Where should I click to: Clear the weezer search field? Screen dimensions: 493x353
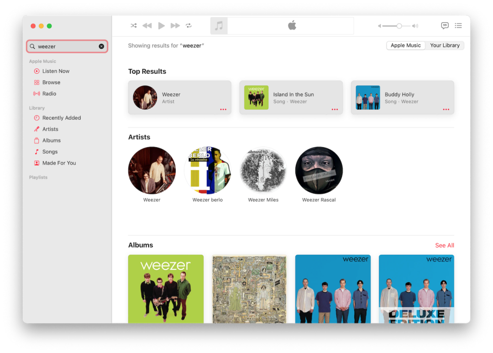click(101, 46)
